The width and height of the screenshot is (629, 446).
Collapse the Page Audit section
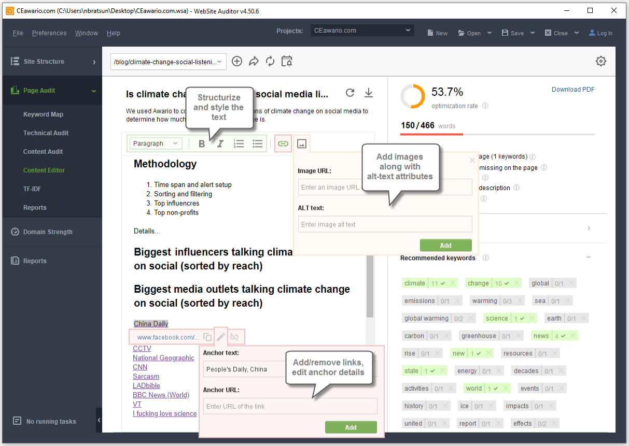click(x=94, y=91)
